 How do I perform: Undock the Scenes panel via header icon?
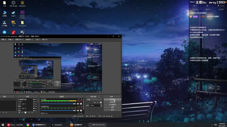point(15,96)
